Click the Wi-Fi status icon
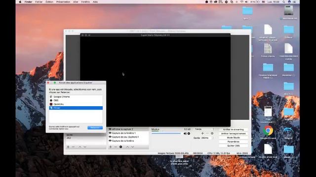The image size is (316, 177). [x=242, y=2]
